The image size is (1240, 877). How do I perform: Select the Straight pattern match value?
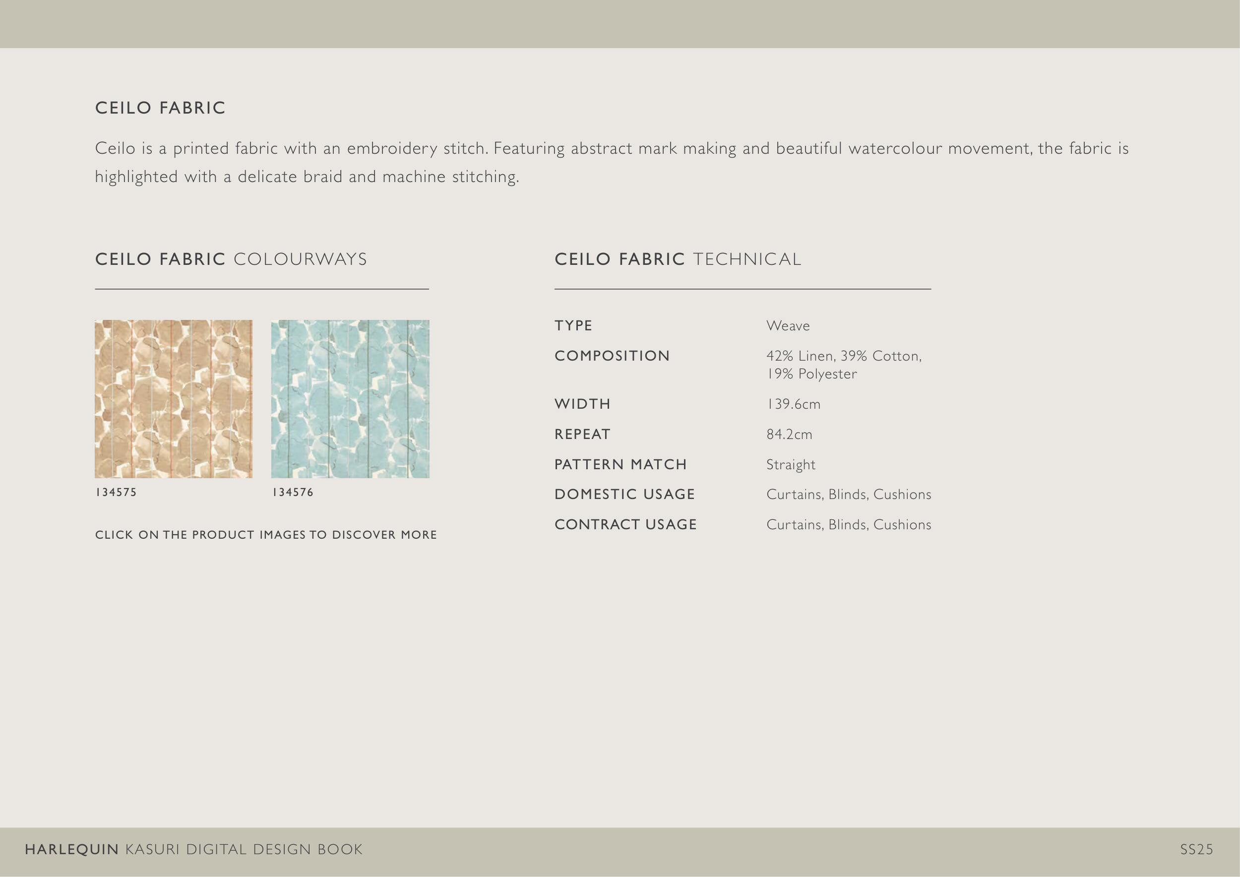(x=791, y=464)
